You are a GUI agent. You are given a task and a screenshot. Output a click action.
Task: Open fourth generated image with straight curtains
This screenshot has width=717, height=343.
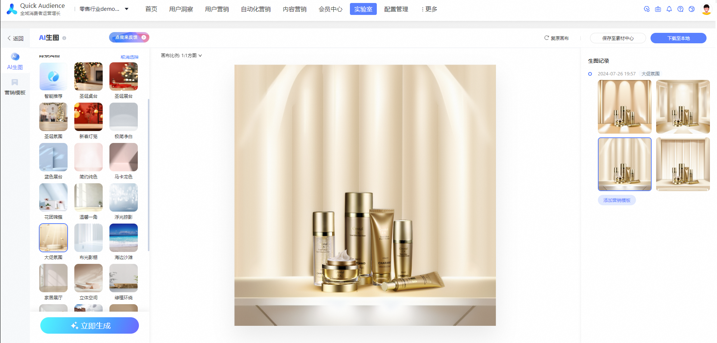tap(683, 164)
